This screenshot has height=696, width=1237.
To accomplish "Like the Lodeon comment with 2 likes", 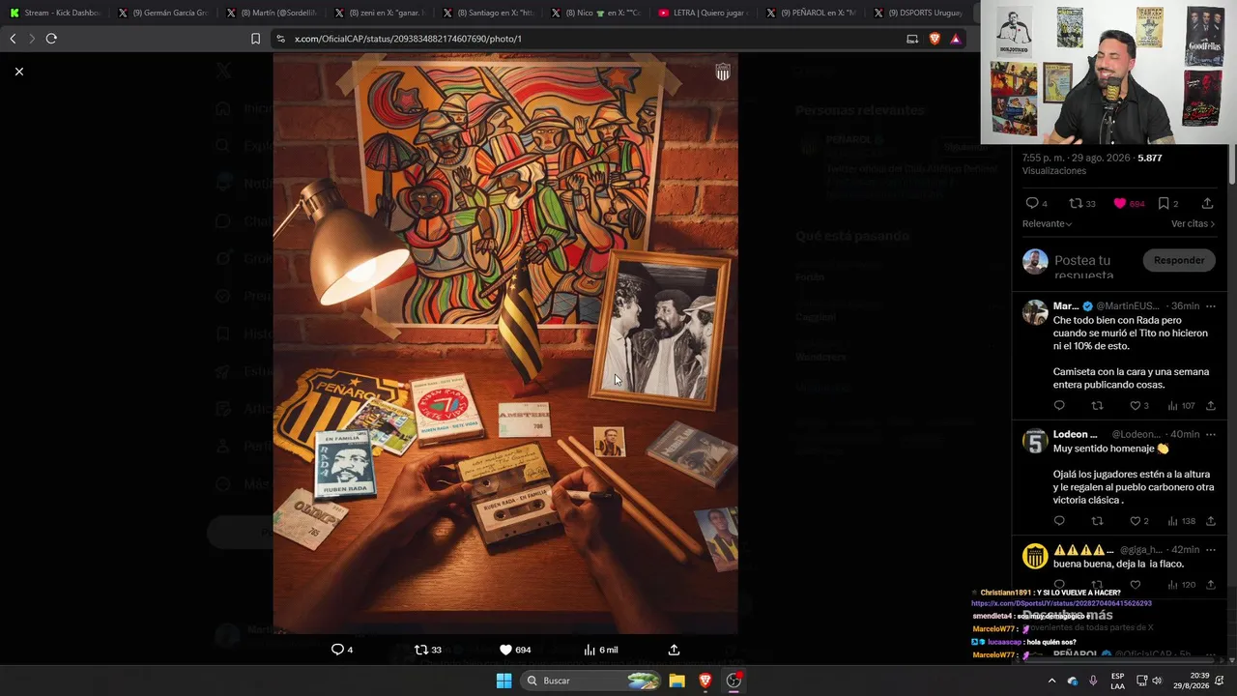I will pos(1136,521).
